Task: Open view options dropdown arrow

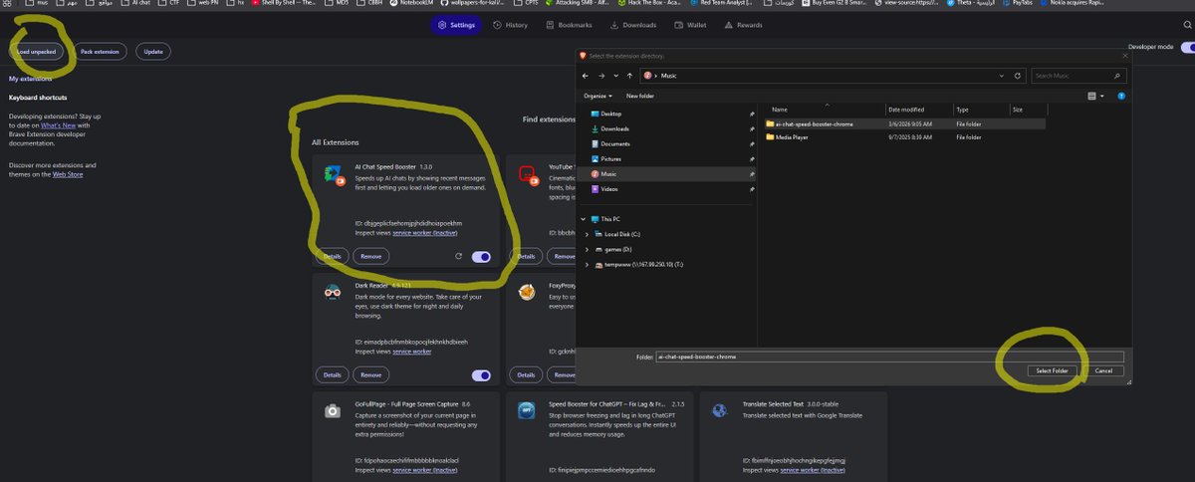Action: click(x=1102, y=96)
